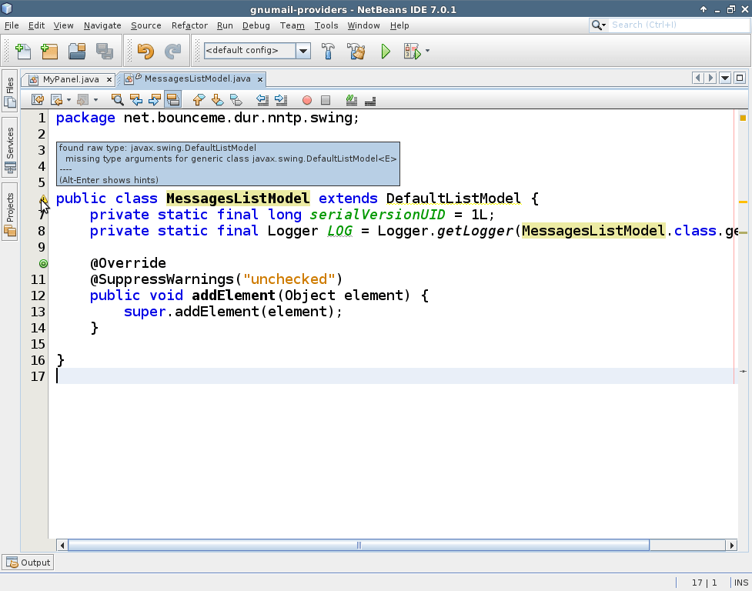This screenshot has height=591, width=752.
Task: Click the Back navigation editor icon
Action: (57, 100)
